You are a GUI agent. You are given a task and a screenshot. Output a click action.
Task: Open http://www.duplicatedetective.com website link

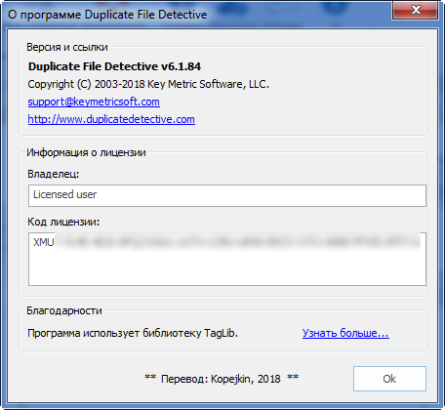pyautogui.click(x=111, y=119)
